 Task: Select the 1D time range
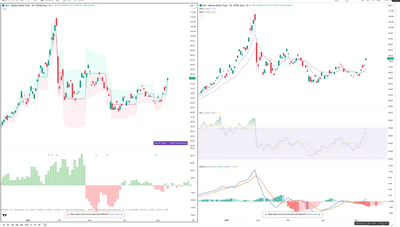pyautogui.click(x=4, y=225)
